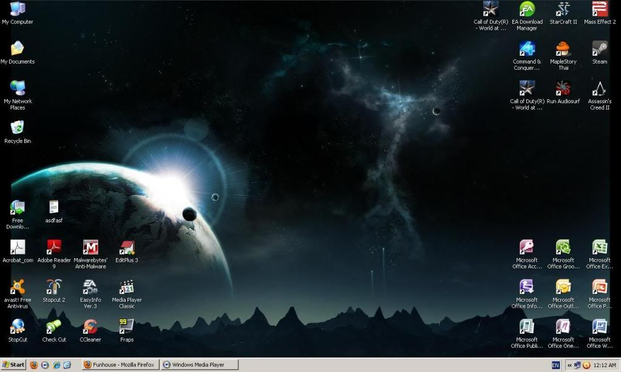This screenshot has width=621, height=372.
Task: Expand hidden system tray icons
Action: click(x=569, y=365)
